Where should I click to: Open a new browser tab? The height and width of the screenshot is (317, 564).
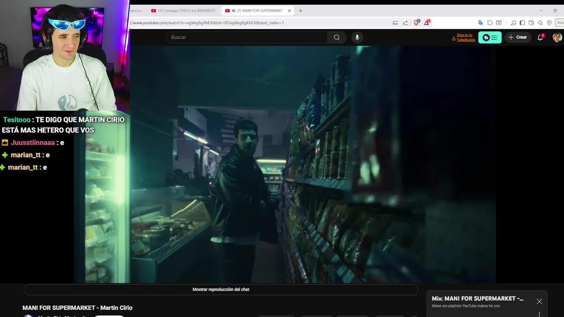(x=301, y=11)
